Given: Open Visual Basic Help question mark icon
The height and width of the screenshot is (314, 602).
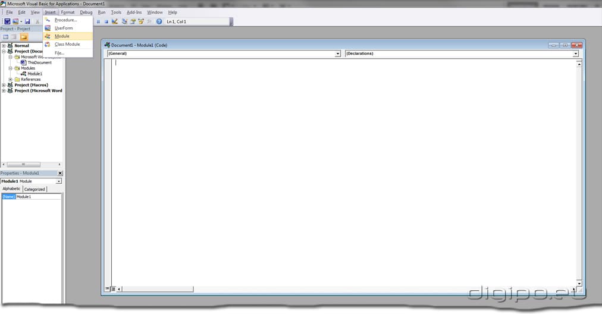Looking at the screenshot, I should [x=159, y=21].
